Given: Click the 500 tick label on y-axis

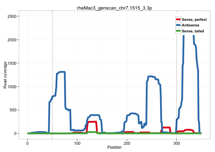Looking at the screenshot, I should point(15,110).
